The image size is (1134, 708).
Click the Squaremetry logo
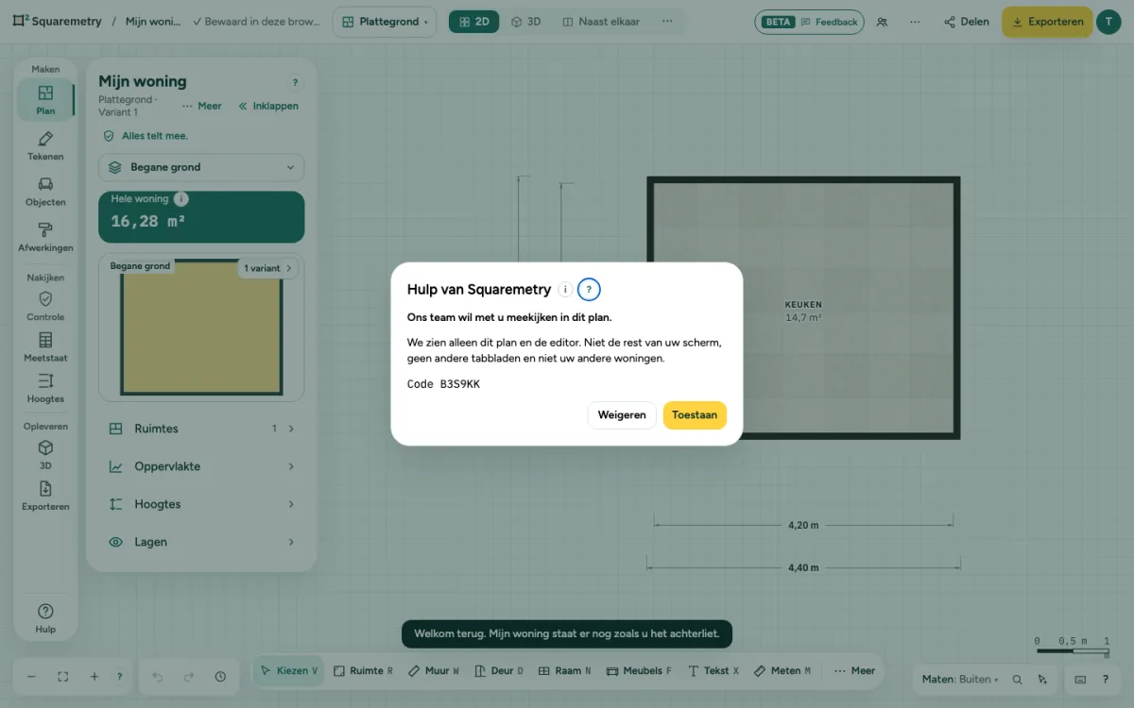[58, 22]
